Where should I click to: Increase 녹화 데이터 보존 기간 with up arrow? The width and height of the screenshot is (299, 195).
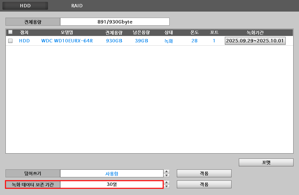pos(167,183)
